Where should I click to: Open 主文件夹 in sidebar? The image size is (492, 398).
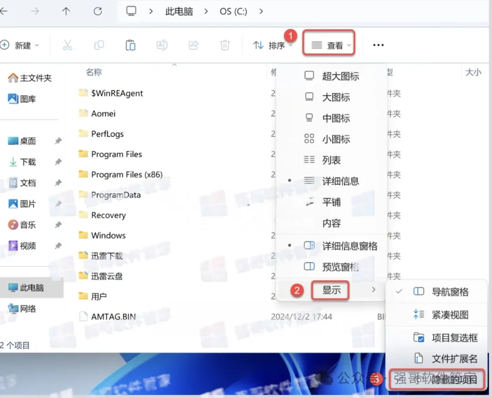pyautogui.click(x=30, y=78)
